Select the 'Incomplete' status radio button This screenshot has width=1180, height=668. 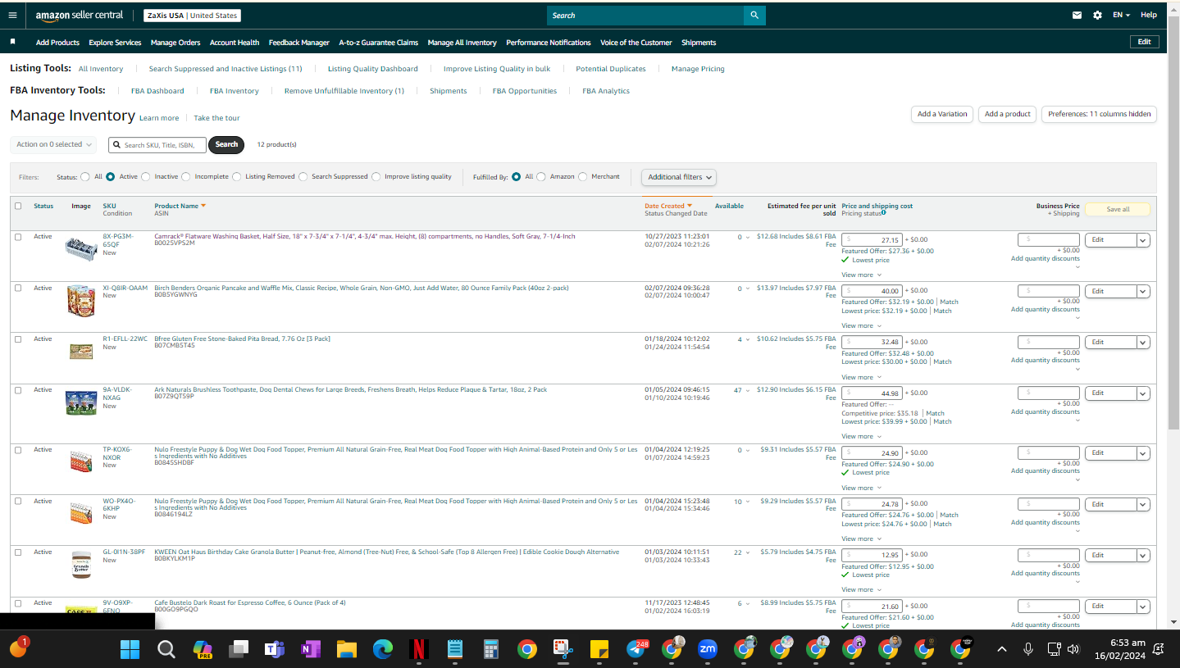click(186, 176)
